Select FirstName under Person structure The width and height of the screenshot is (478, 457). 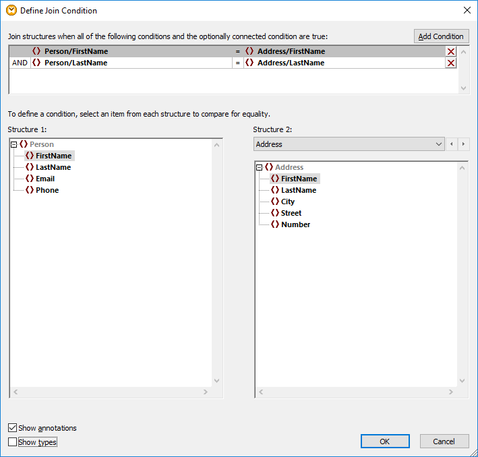pos(50,156)
